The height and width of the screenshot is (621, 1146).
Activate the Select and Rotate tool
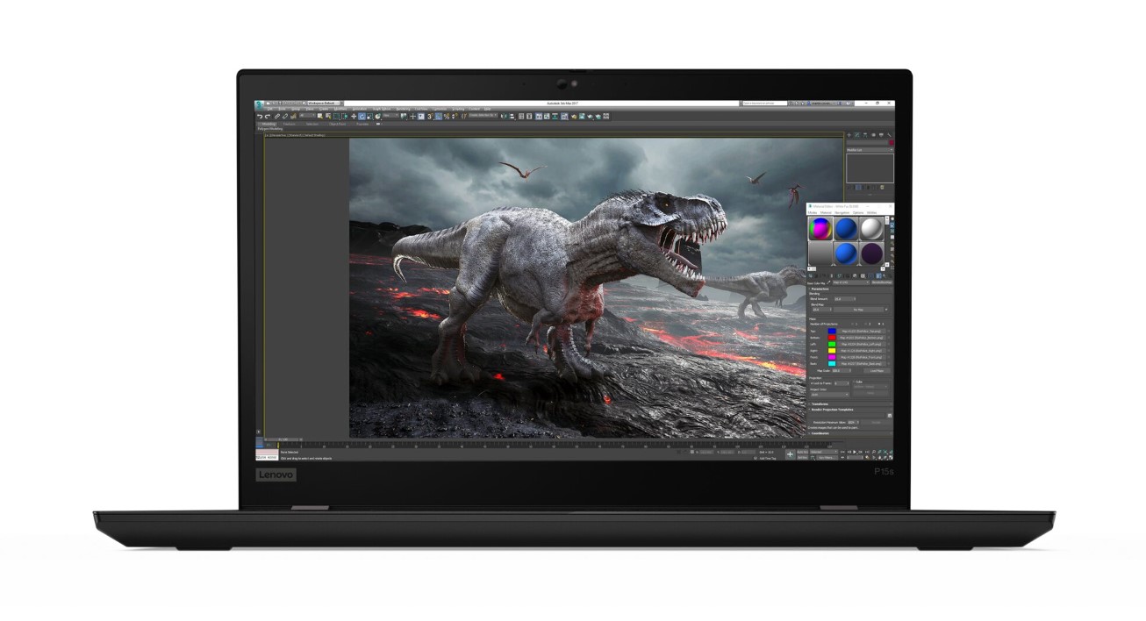pos(362,116)
